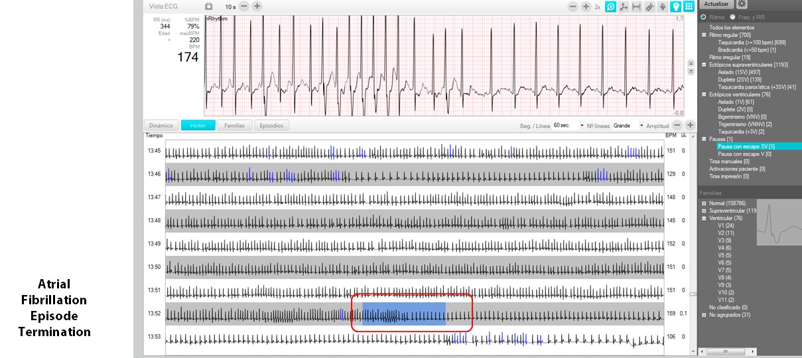Select Taquicardia paroxística (+3SV) item

tap(756, 87)
